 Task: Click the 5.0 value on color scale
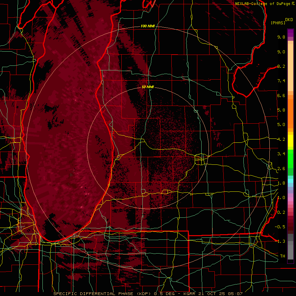(281, 125)
